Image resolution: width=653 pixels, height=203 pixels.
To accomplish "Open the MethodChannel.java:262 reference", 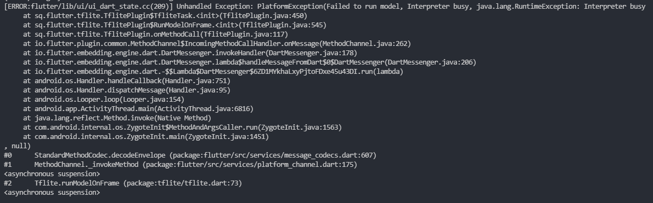I will [365, 44].
